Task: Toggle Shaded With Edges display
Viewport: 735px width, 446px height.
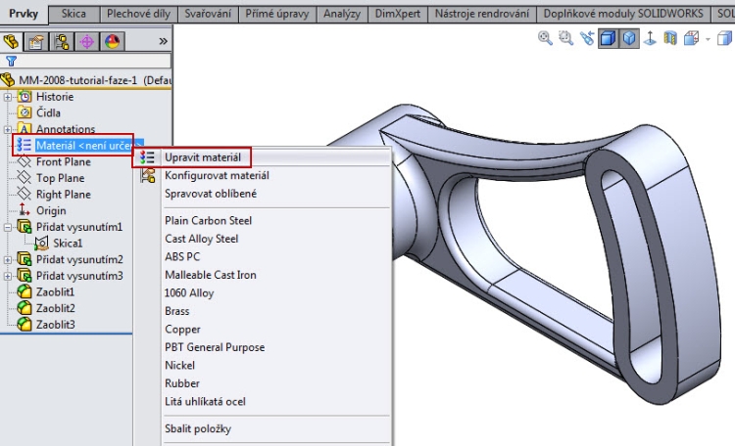Action: coord(608,38)
